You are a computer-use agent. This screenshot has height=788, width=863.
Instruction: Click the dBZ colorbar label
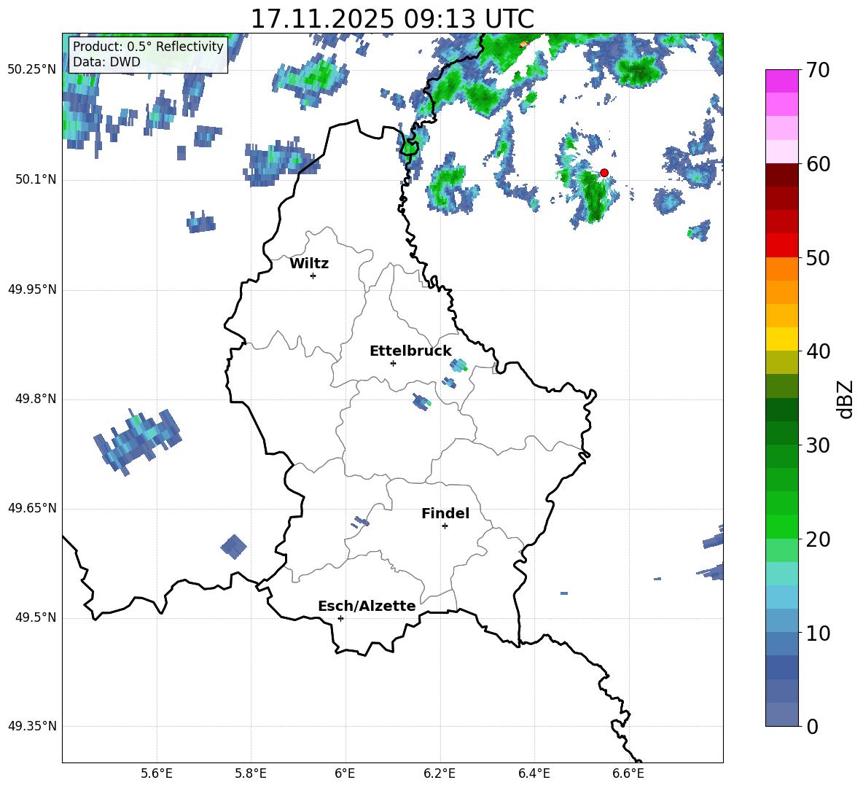point(846,399)
